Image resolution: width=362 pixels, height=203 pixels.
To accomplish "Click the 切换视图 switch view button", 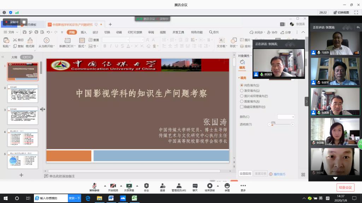I will [x=341, y=12].
